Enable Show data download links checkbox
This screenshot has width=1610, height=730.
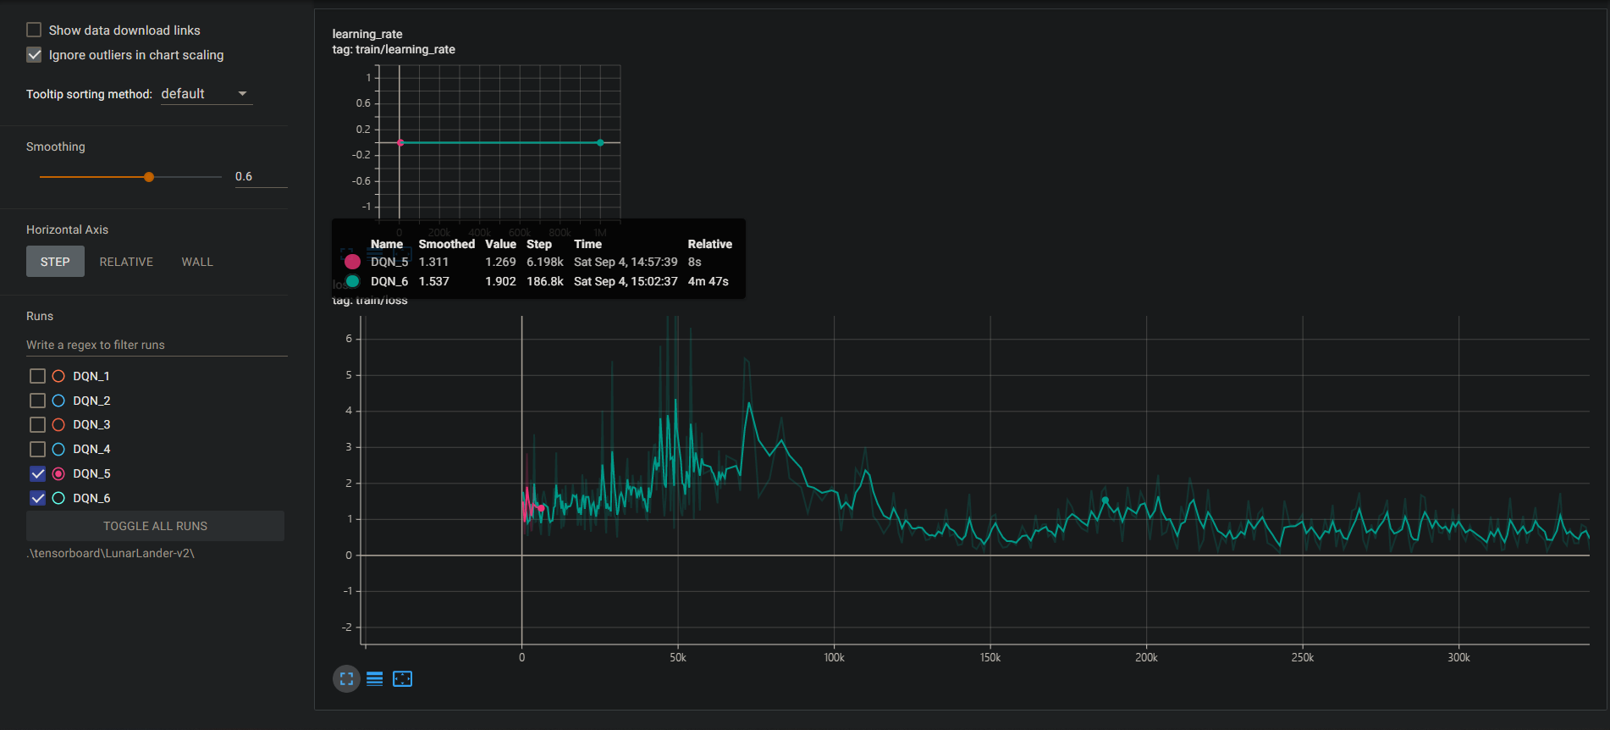point(34,30)
